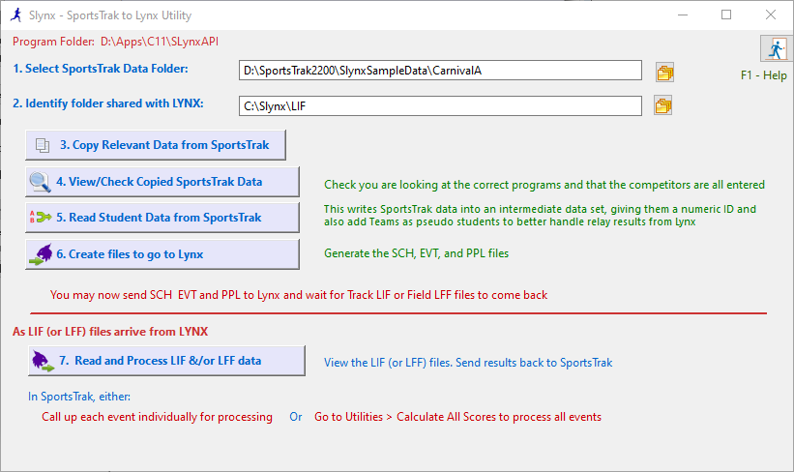This screenshot has height=472, width=794.
Task: Click '2. Identify folder shared with LYNX:' label
Action: (x=108, y=103)
